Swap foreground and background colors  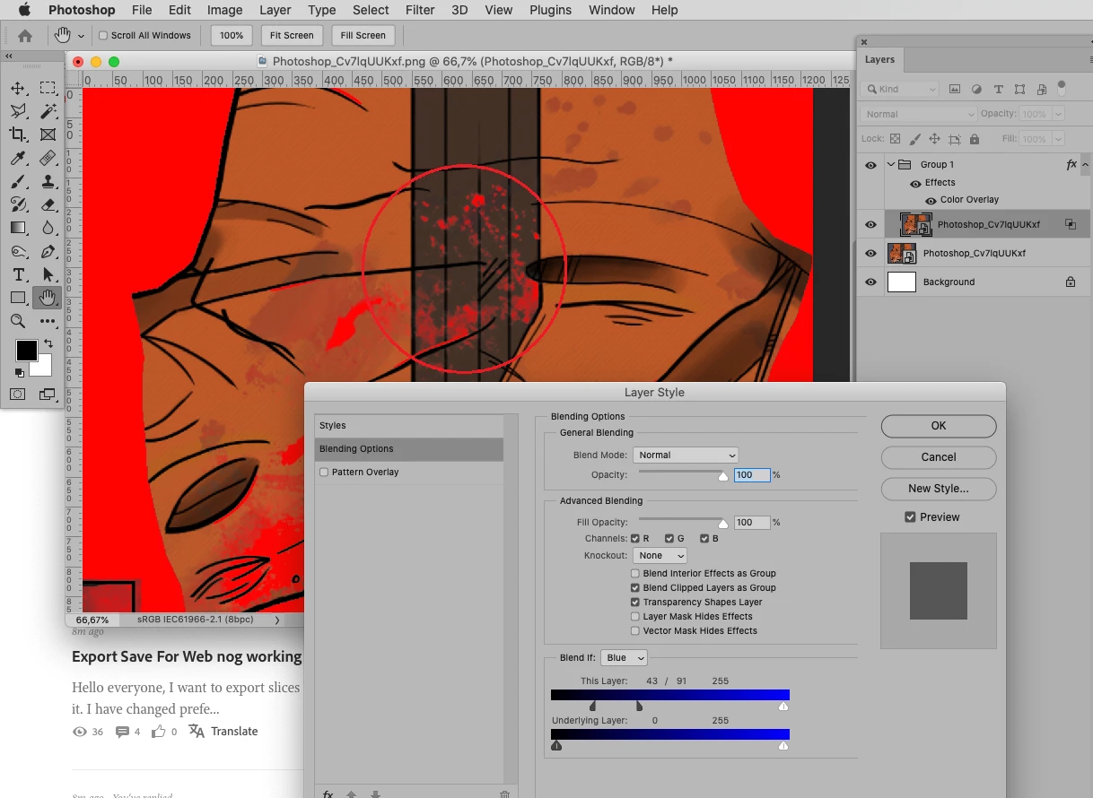point(48,343)
